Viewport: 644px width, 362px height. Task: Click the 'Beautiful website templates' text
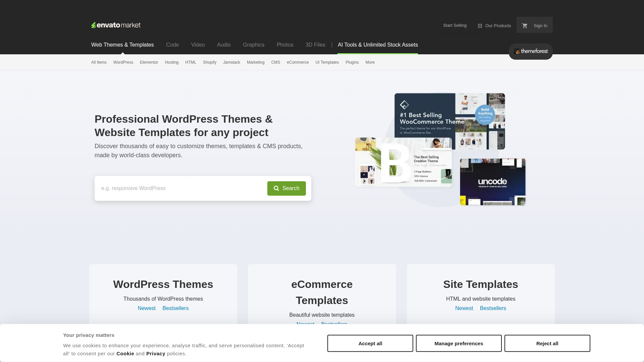point(322,315)
